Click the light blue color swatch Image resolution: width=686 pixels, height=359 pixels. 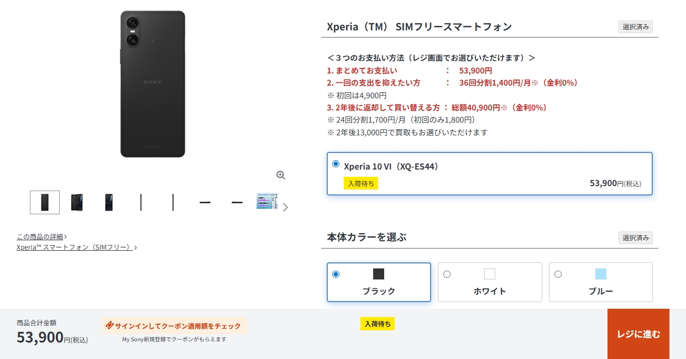pyautogui.click(x=601, y=274)
